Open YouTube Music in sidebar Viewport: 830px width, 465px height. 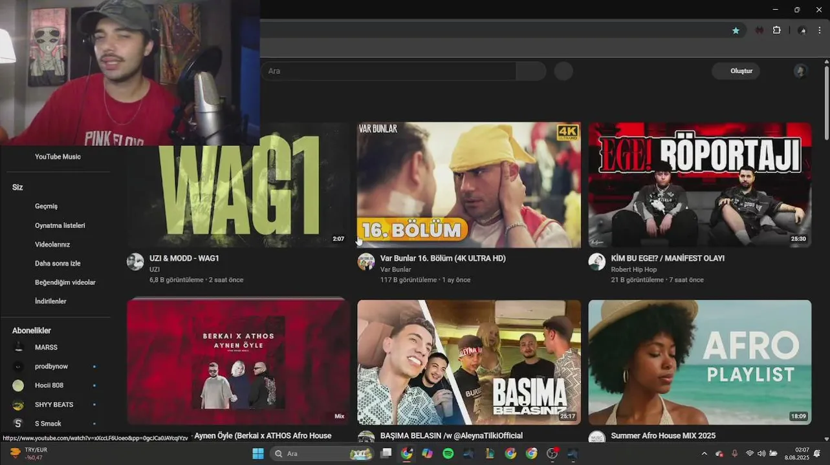(x=58, y=157)
